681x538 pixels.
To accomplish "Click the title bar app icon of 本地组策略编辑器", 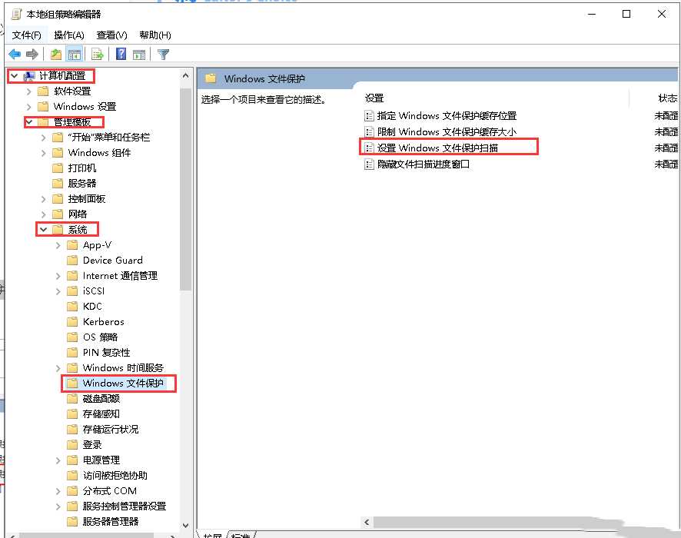I will (x=16, y=15).
